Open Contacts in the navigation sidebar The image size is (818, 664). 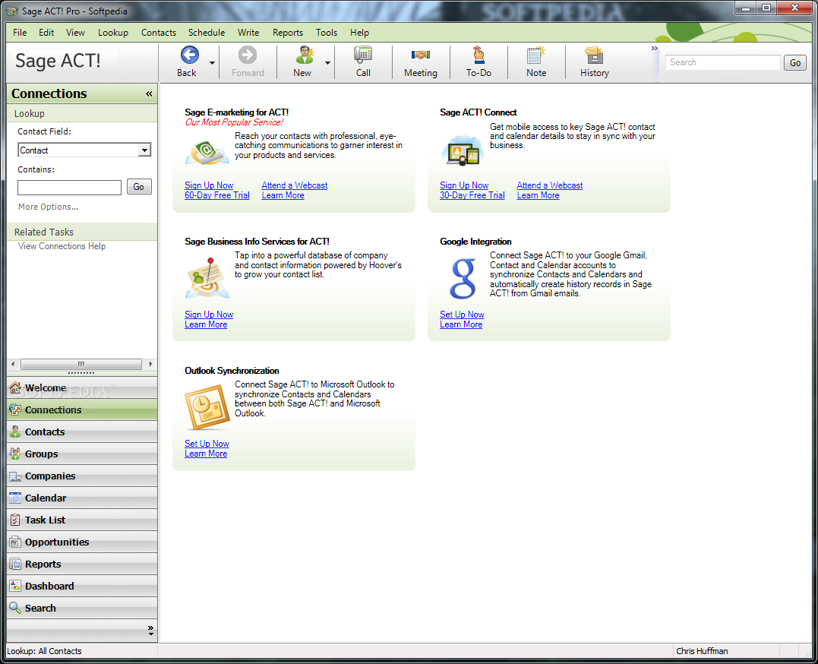tap(82, 432)
